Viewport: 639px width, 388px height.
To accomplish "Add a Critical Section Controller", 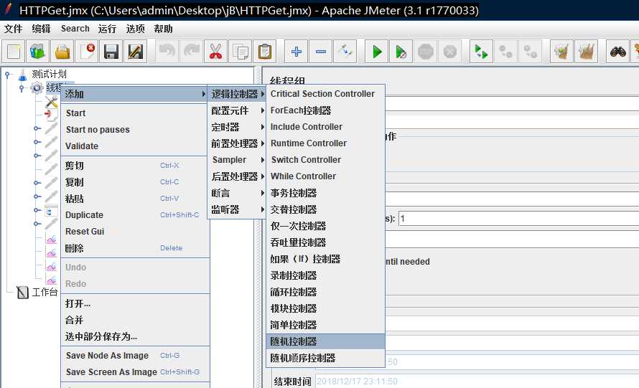I will point(326,94).
